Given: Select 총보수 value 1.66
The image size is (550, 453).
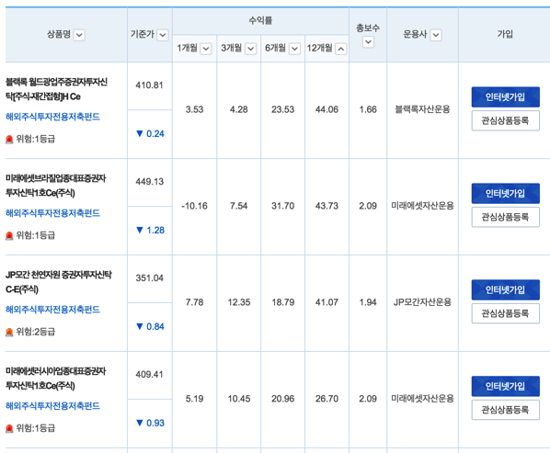Looking at the screenshot, I should (368, 109).
